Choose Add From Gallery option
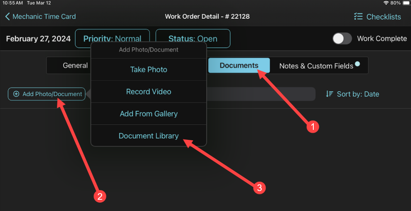The height and width of the screenshot is (211, 411). [x=149, y=114]
